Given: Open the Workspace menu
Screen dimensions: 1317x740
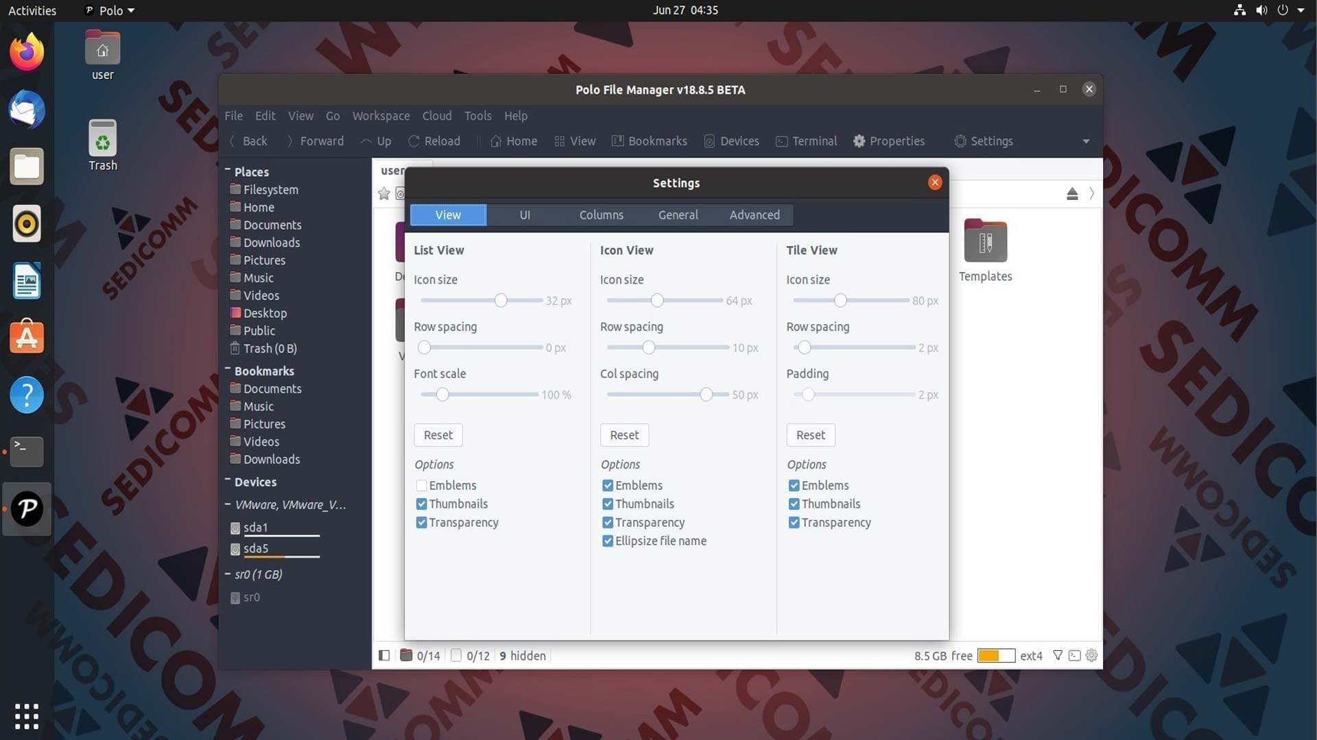Looking at the screenshot, I should pyautogui.click(x=381, y=116).
